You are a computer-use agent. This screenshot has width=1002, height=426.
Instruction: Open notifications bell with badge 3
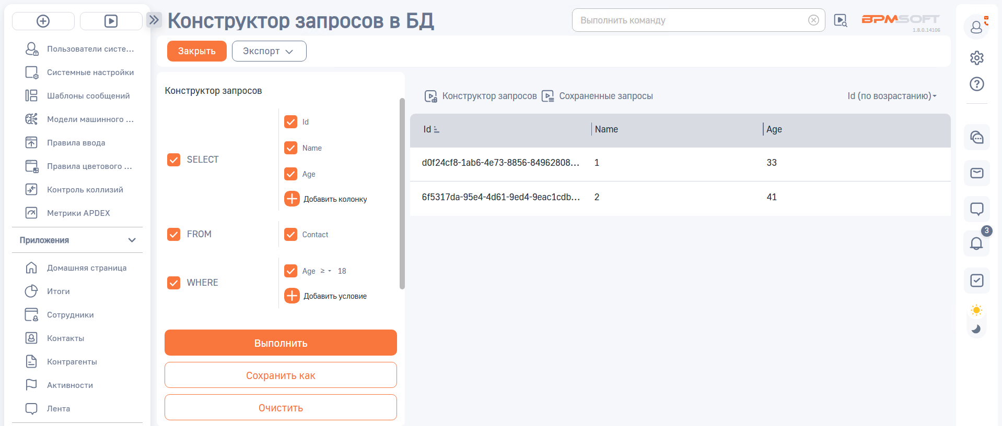point(977,244)
